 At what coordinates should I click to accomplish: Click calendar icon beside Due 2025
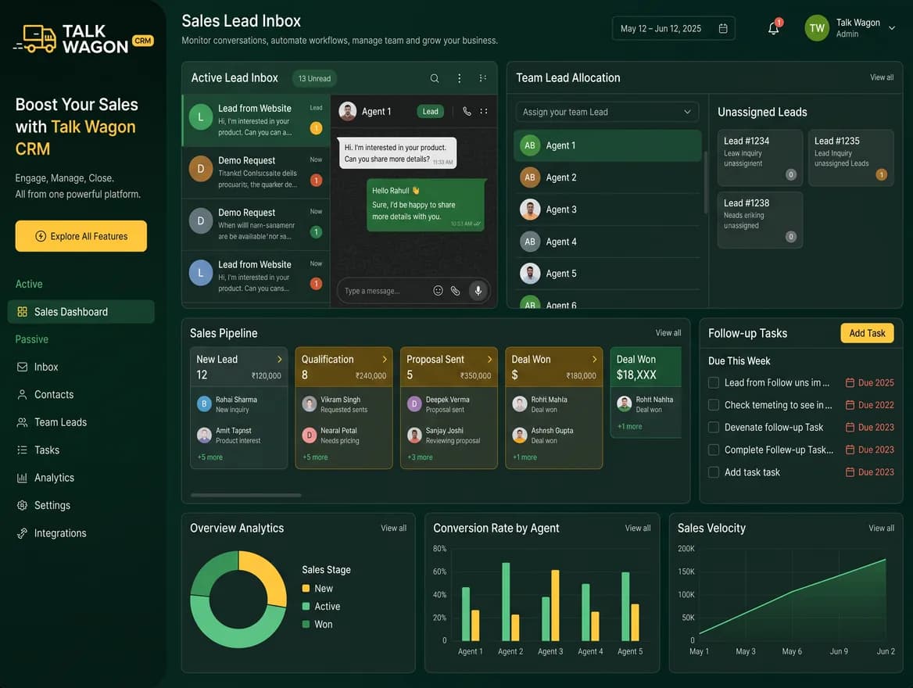pyautogui.click(x=850, y=383)
